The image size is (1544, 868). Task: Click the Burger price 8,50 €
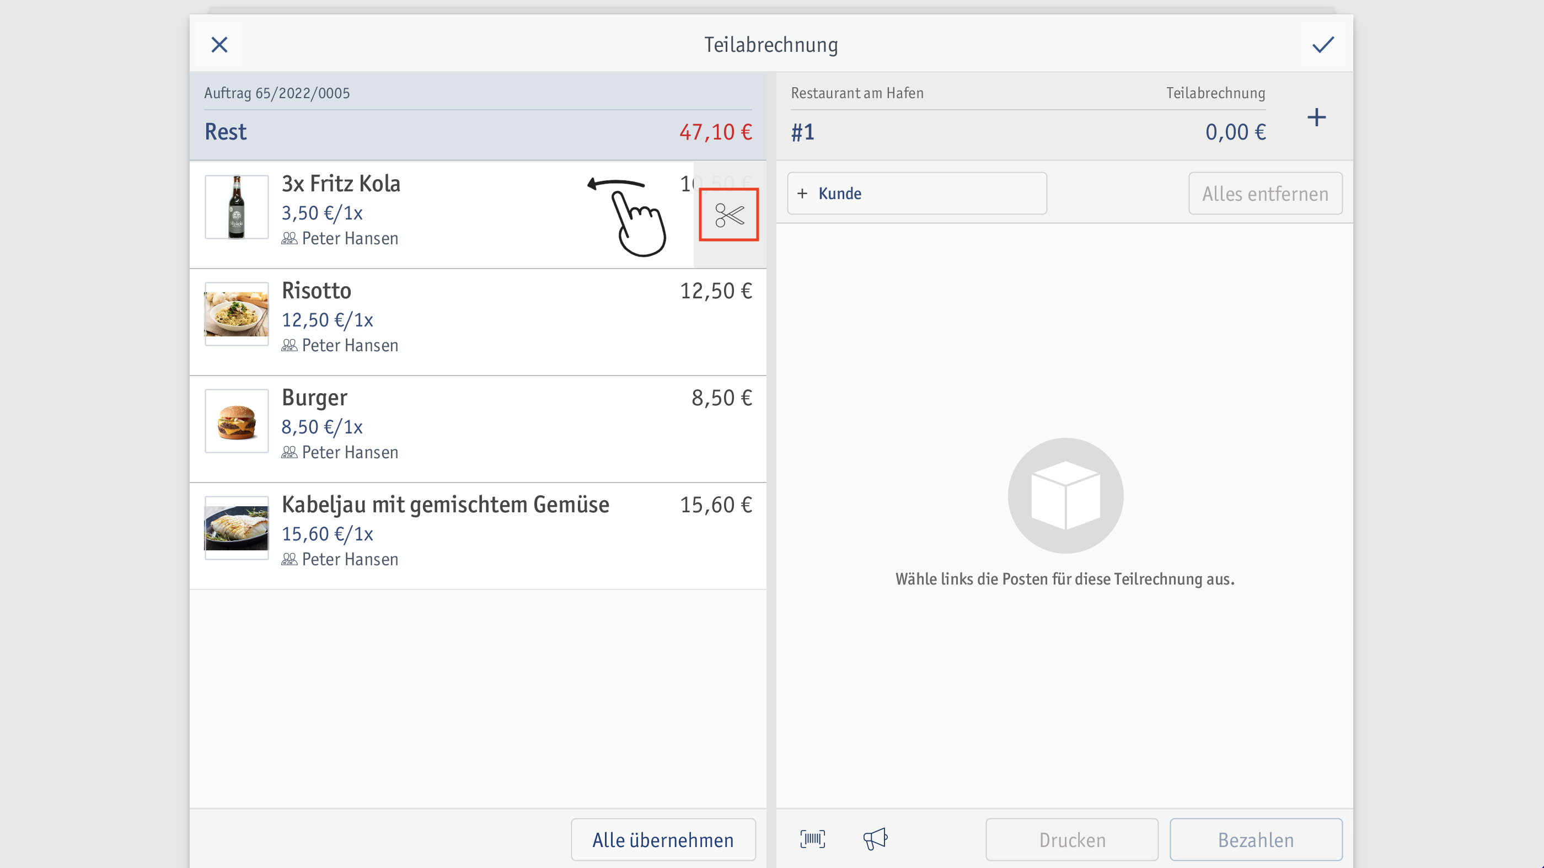(722, 398)
